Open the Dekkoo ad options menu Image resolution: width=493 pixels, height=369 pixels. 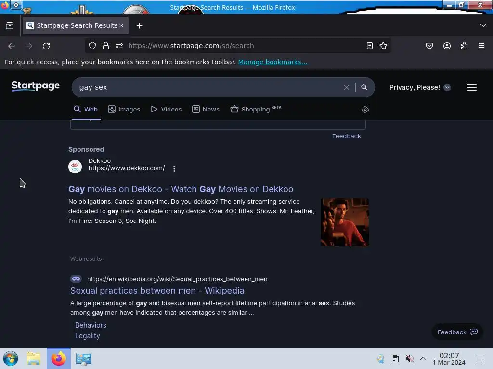click(174, 169)
